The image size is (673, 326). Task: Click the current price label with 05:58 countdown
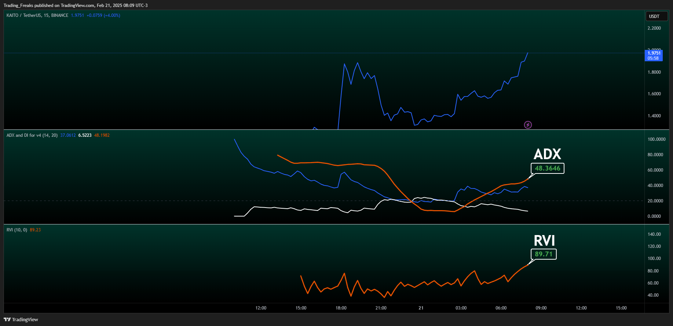[654, 56]
